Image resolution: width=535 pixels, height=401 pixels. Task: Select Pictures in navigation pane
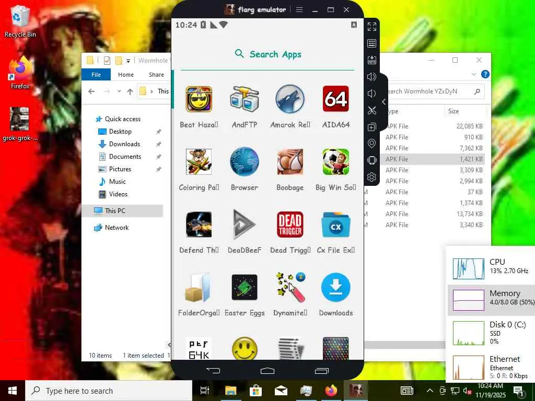click(120, 169)
